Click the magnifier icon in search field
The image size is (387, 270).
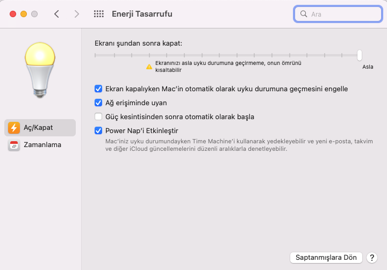304,14
